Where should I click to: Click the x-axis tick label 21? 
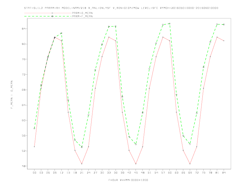82,173
